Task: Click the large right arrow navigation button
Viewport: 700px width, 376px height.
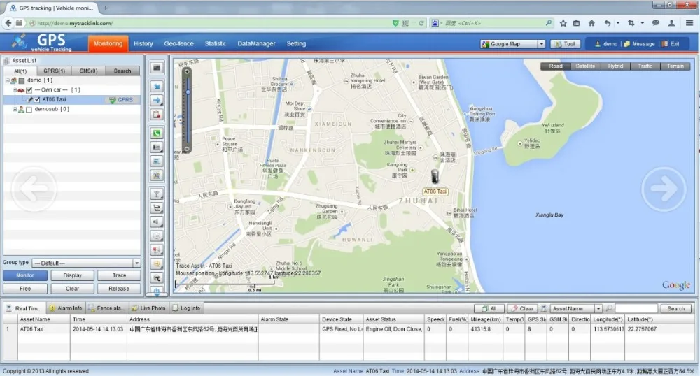Action: [x=664, y=187]
